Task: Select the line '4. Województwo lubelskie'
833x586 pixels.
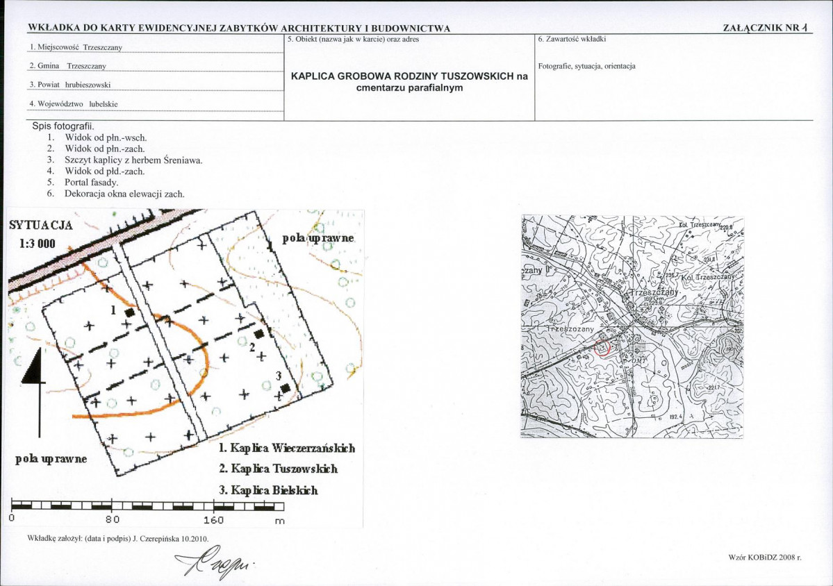Action: (x=74, y=104)
